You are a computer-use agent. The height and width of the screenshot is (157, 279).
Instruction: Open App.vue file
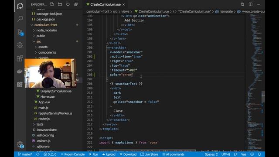tap(44, 102)
